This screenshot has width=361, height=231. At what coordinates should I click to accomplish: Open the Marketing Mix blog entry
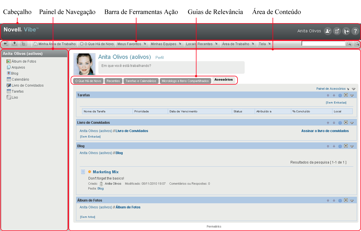pyautogui.click(x=106, y=172)
